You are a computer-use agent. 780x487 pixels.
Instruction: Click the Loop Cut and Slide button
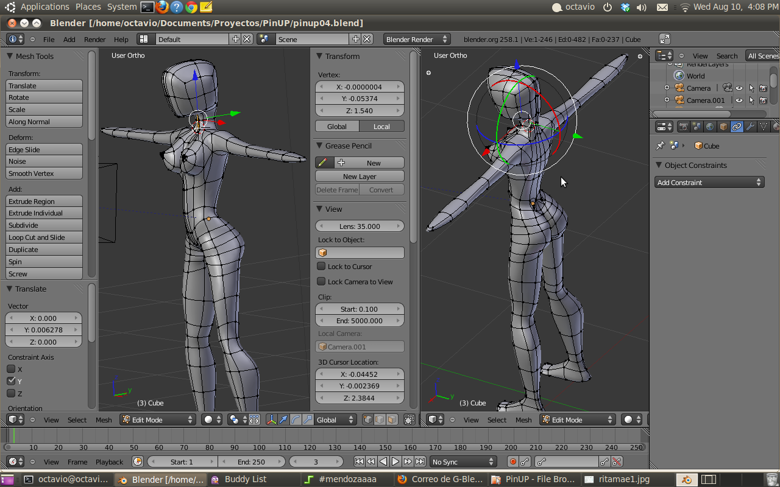tap(44, 237)
